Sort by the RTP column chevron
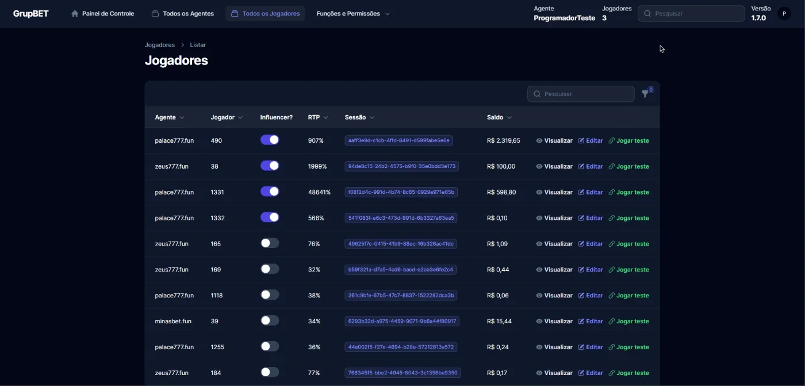The height and width of the screenshot is (386, 805). coord(325,117)
